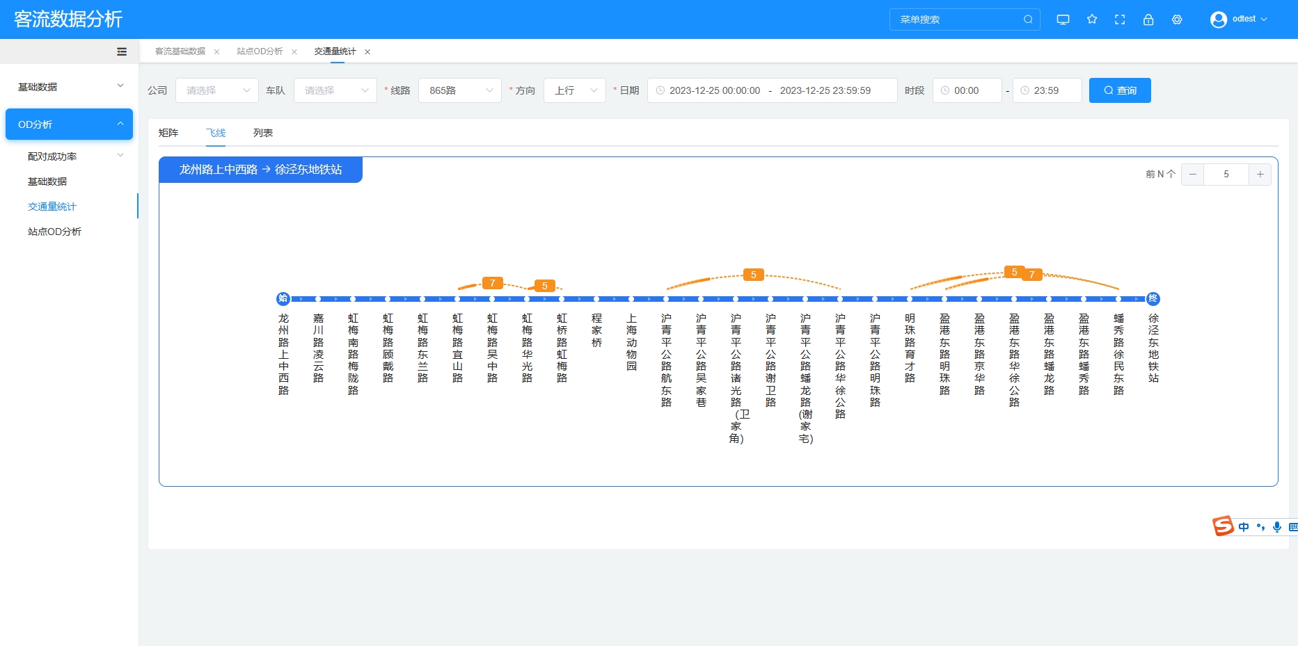Click the Sogou input method logo
Image resolution: width=1298 pixels, height=646 pixels.
[x=1223, y=526]
